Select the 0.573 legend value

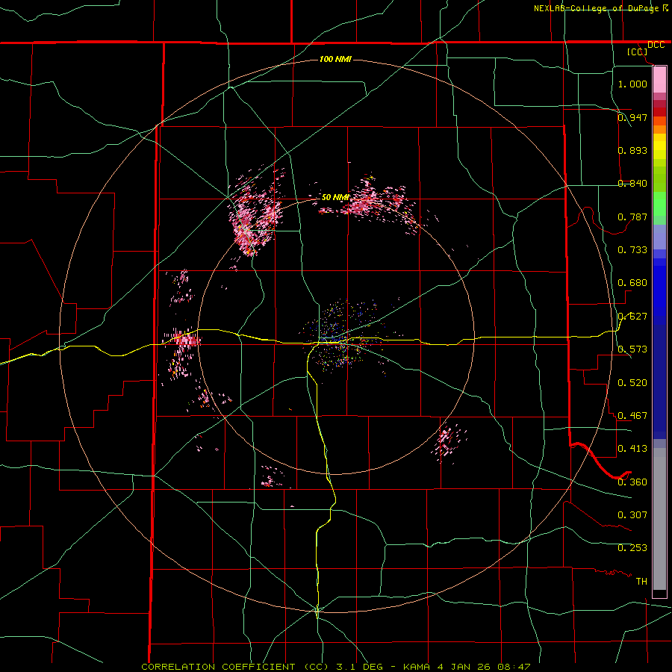pos(632,349)
